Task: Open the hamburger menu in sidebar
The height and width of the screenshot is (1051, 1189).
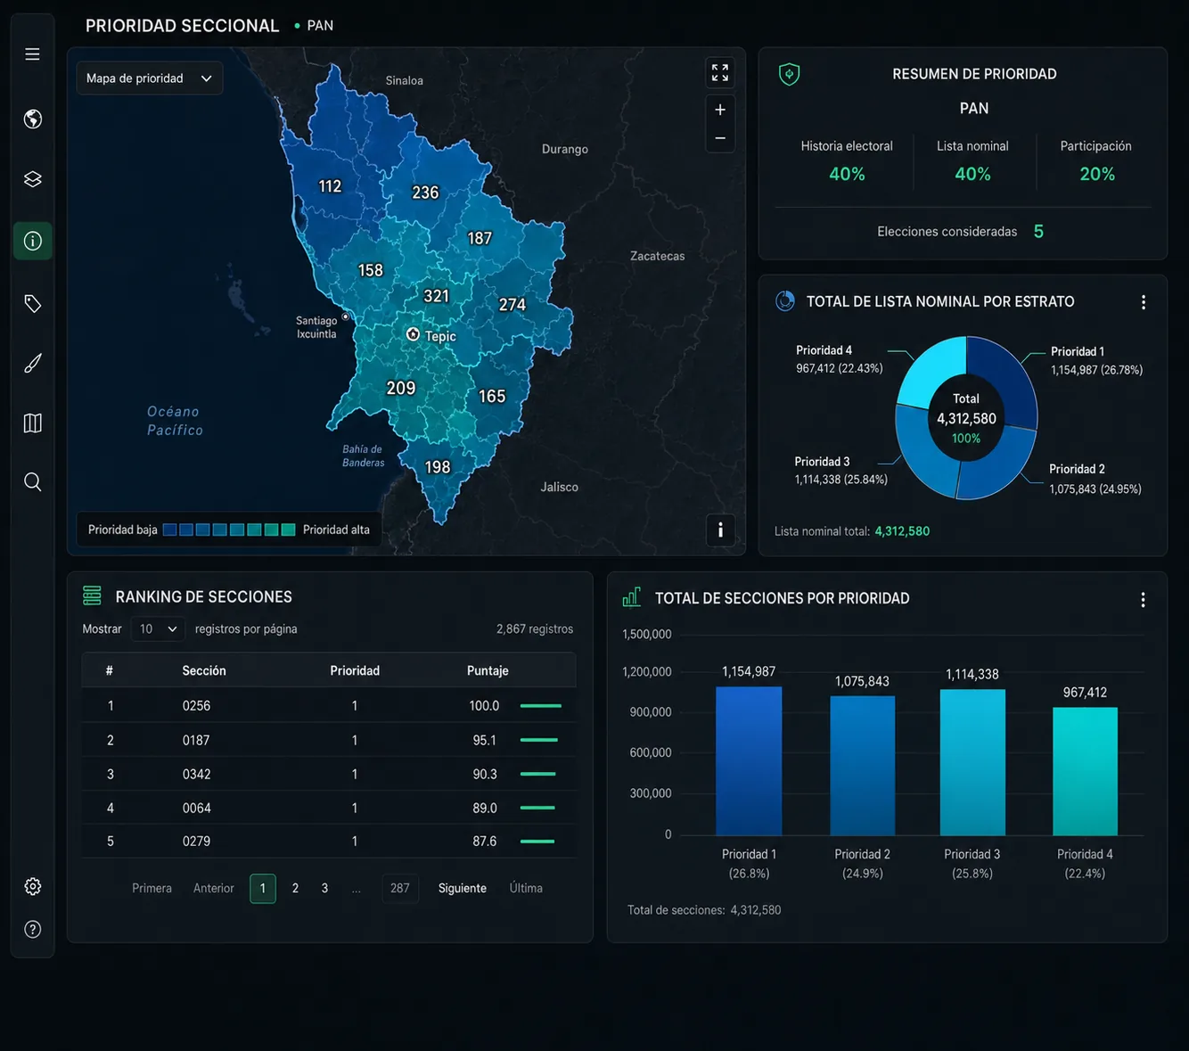Action: pos(32,54)
